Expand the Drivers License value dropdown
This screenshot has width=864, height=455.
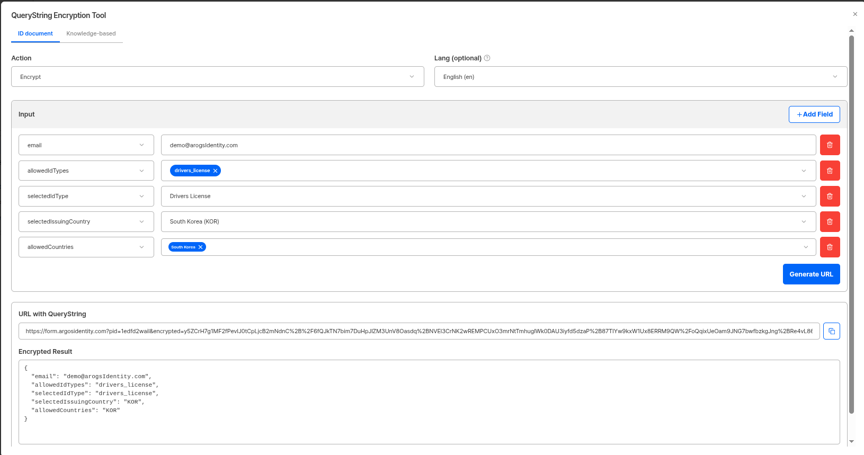coord(488,196)
